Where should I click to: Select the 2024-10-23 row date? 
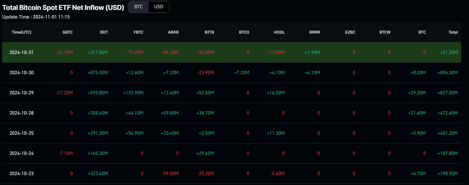21,173
